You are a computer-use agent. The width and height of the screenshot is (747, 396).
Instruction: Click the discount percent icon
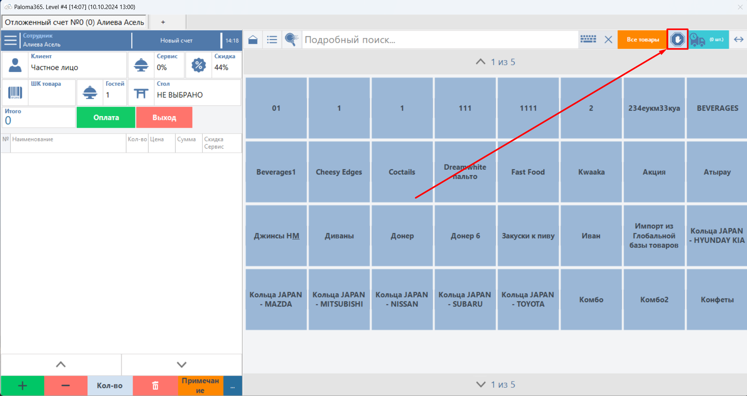coord(198,65)
